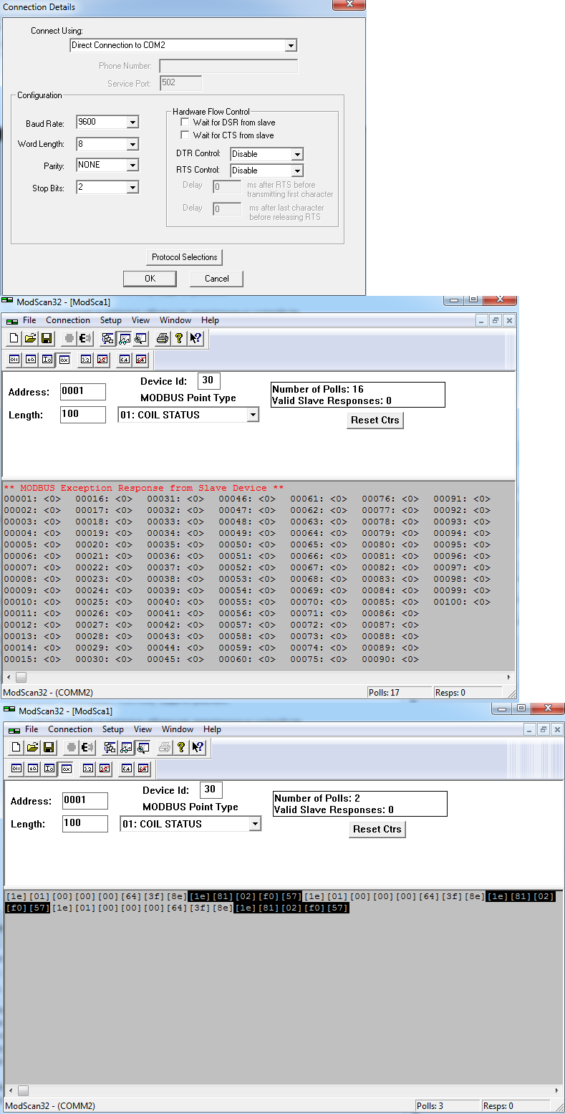Select integer display format icon, 2-polls window
The image size is (565, 1114).
49,769
